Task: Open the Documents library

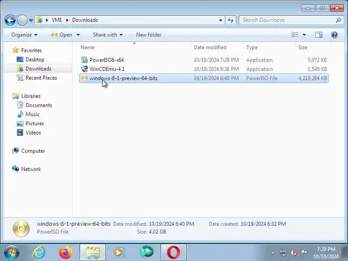Action: tap(39, 105)
